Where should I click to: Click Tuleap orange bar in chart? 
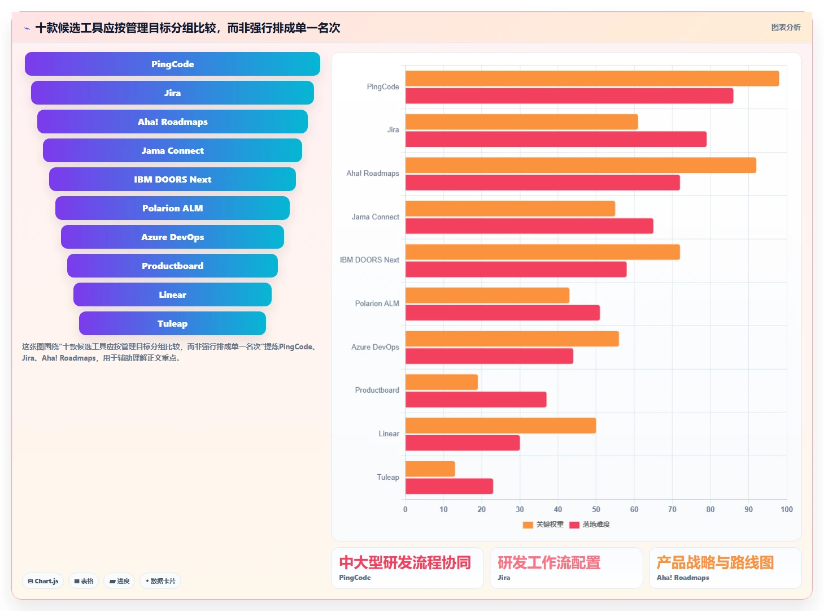pyautogui.click(x=430, y=469)
